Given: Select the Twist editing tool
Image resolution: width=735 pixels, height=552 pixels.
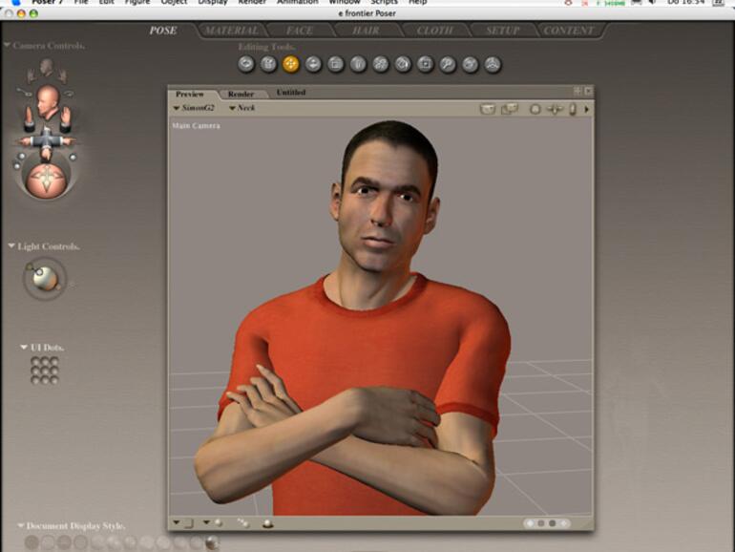Looking at the screenshot, I should 268,64.
